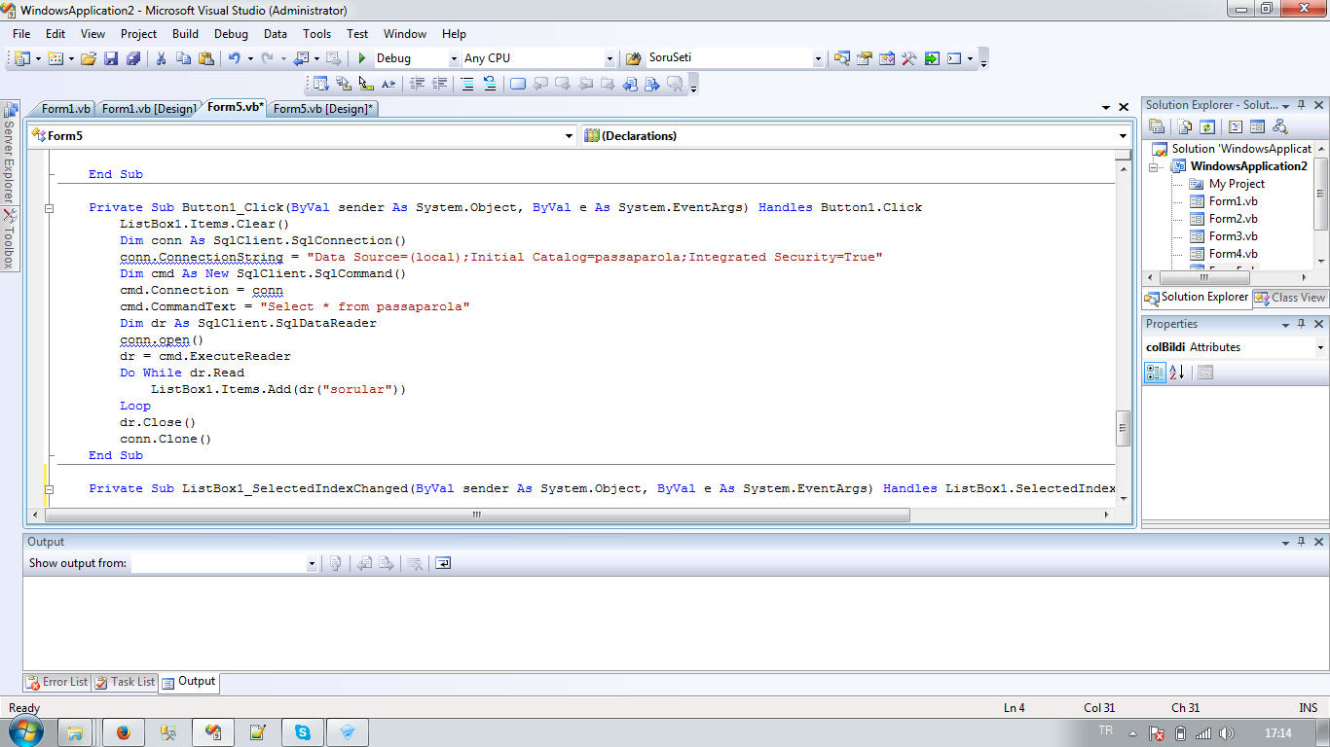Select My Project in Solution Explorer

pos(1237,184)
